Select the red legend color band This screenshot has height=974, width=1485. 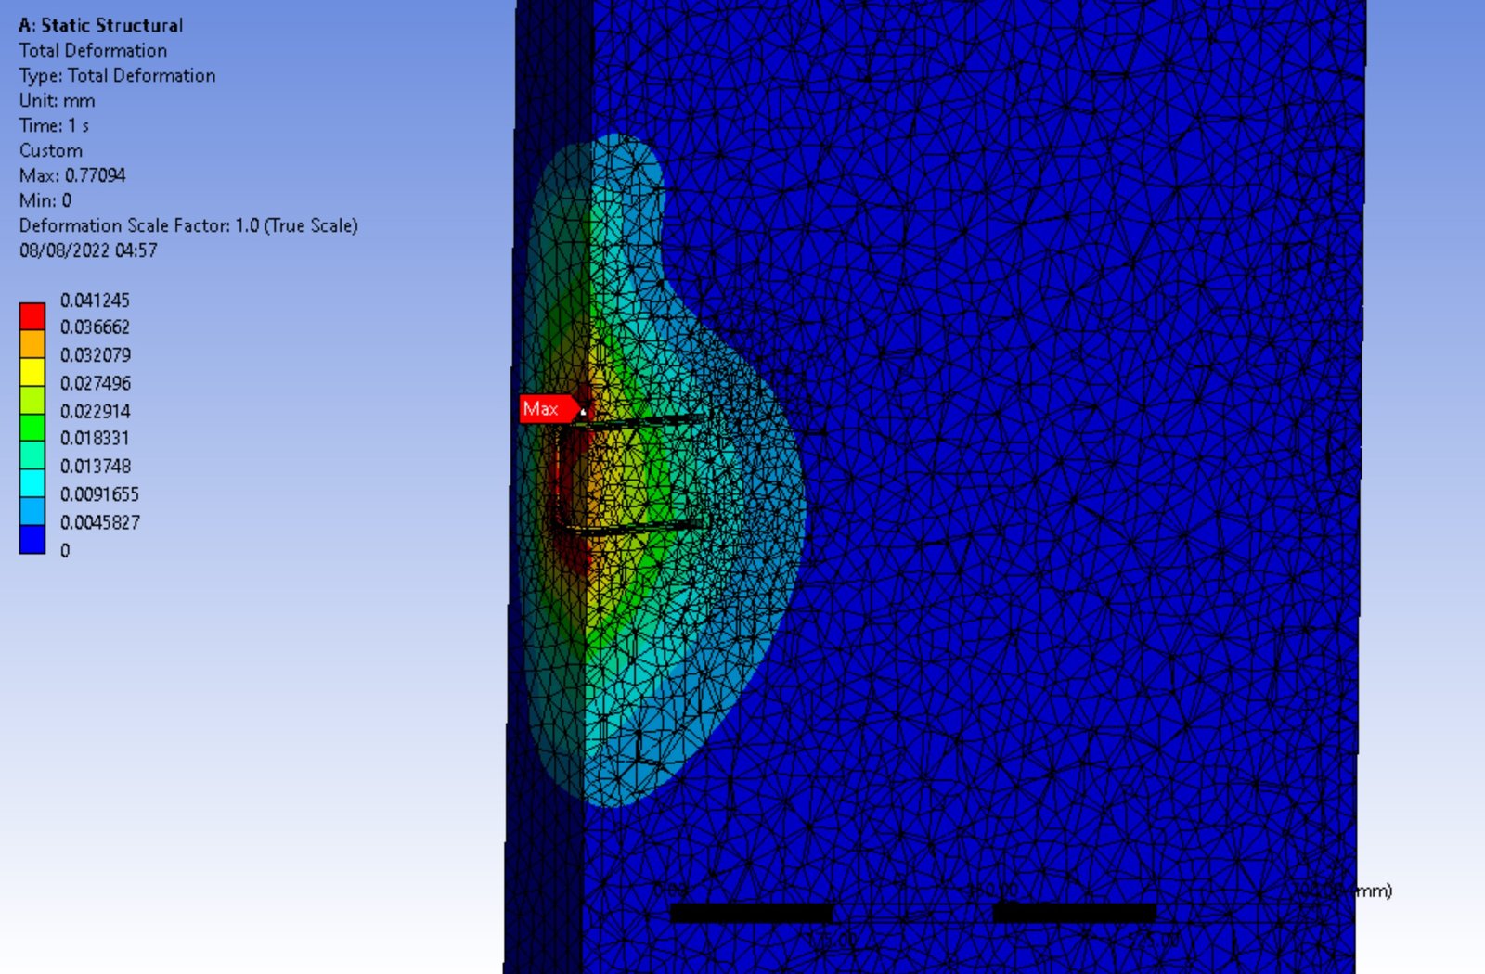32,316
